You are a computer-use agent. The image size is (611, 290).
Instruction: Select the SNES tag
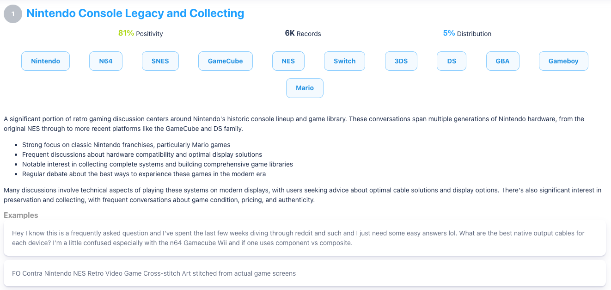coord(160,61)
